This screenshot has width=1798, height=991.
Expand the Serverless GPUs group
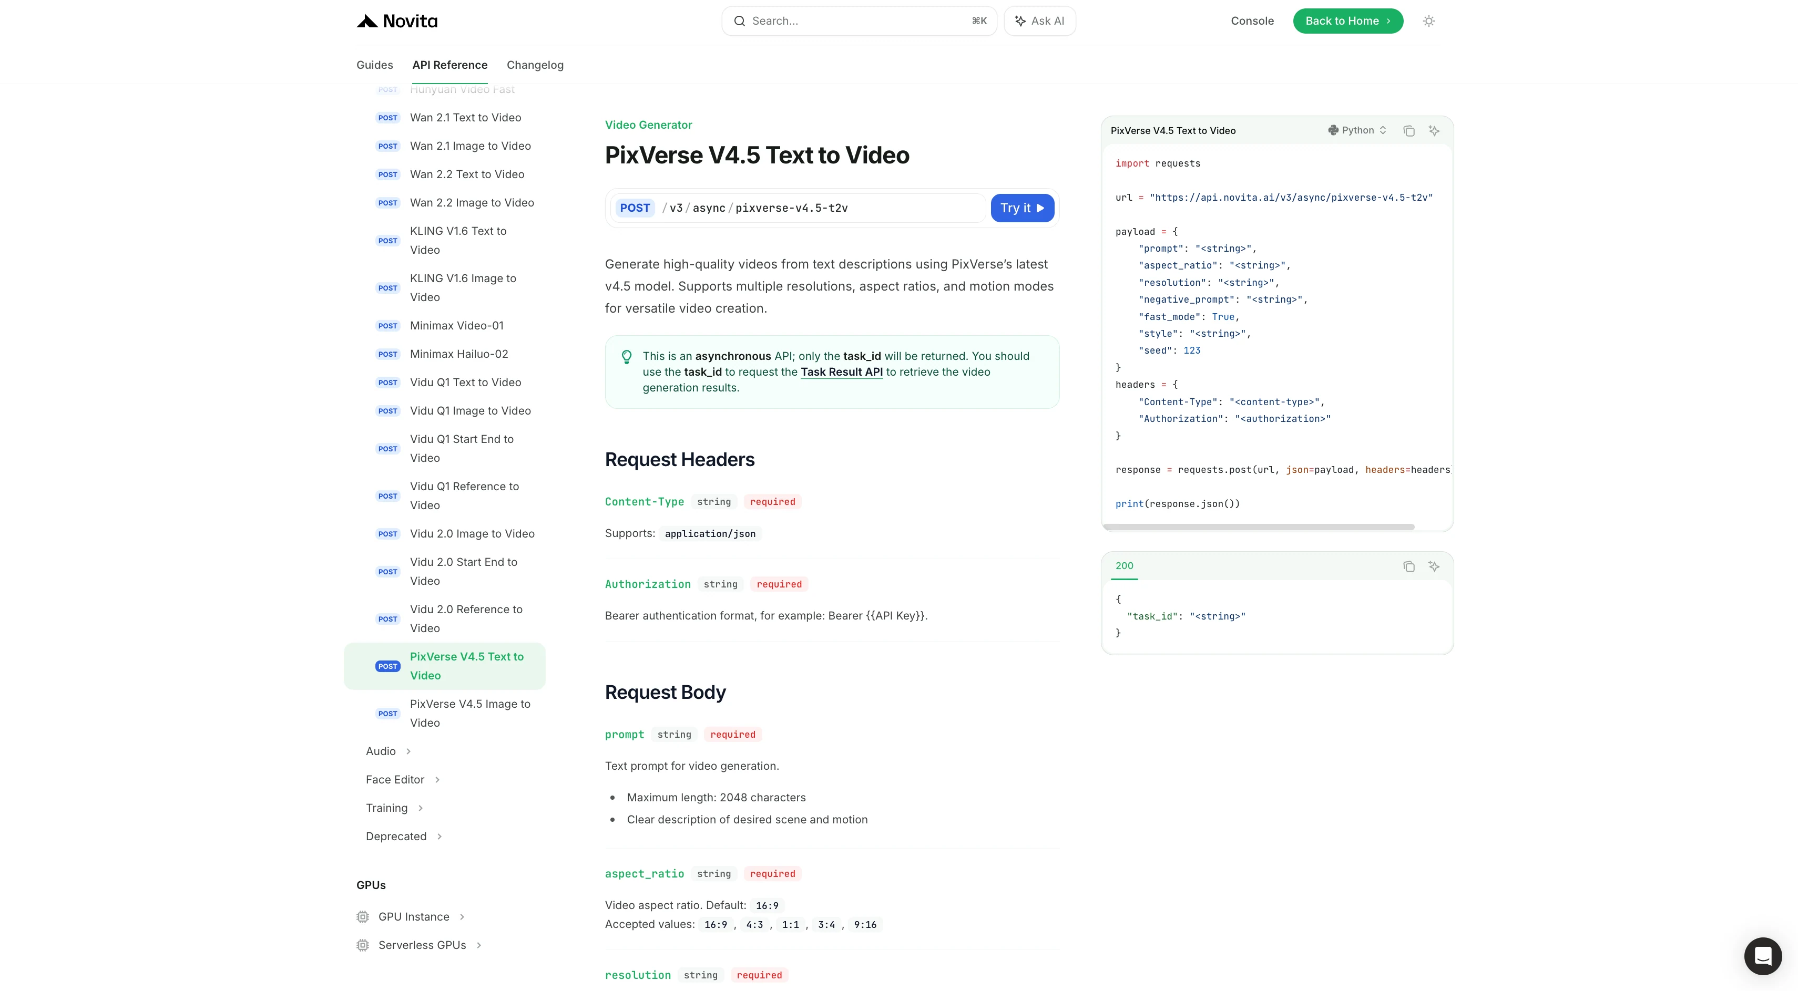coord(420,945)
